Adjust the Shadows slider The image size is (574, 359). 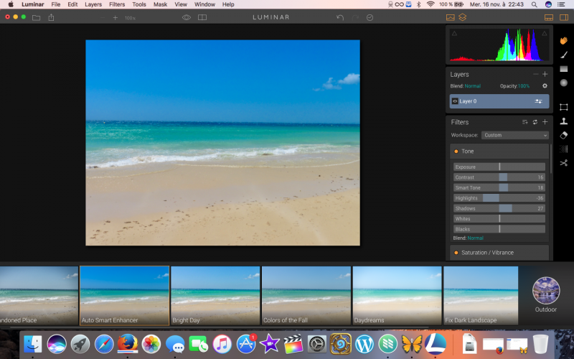[x=499, y=208]
